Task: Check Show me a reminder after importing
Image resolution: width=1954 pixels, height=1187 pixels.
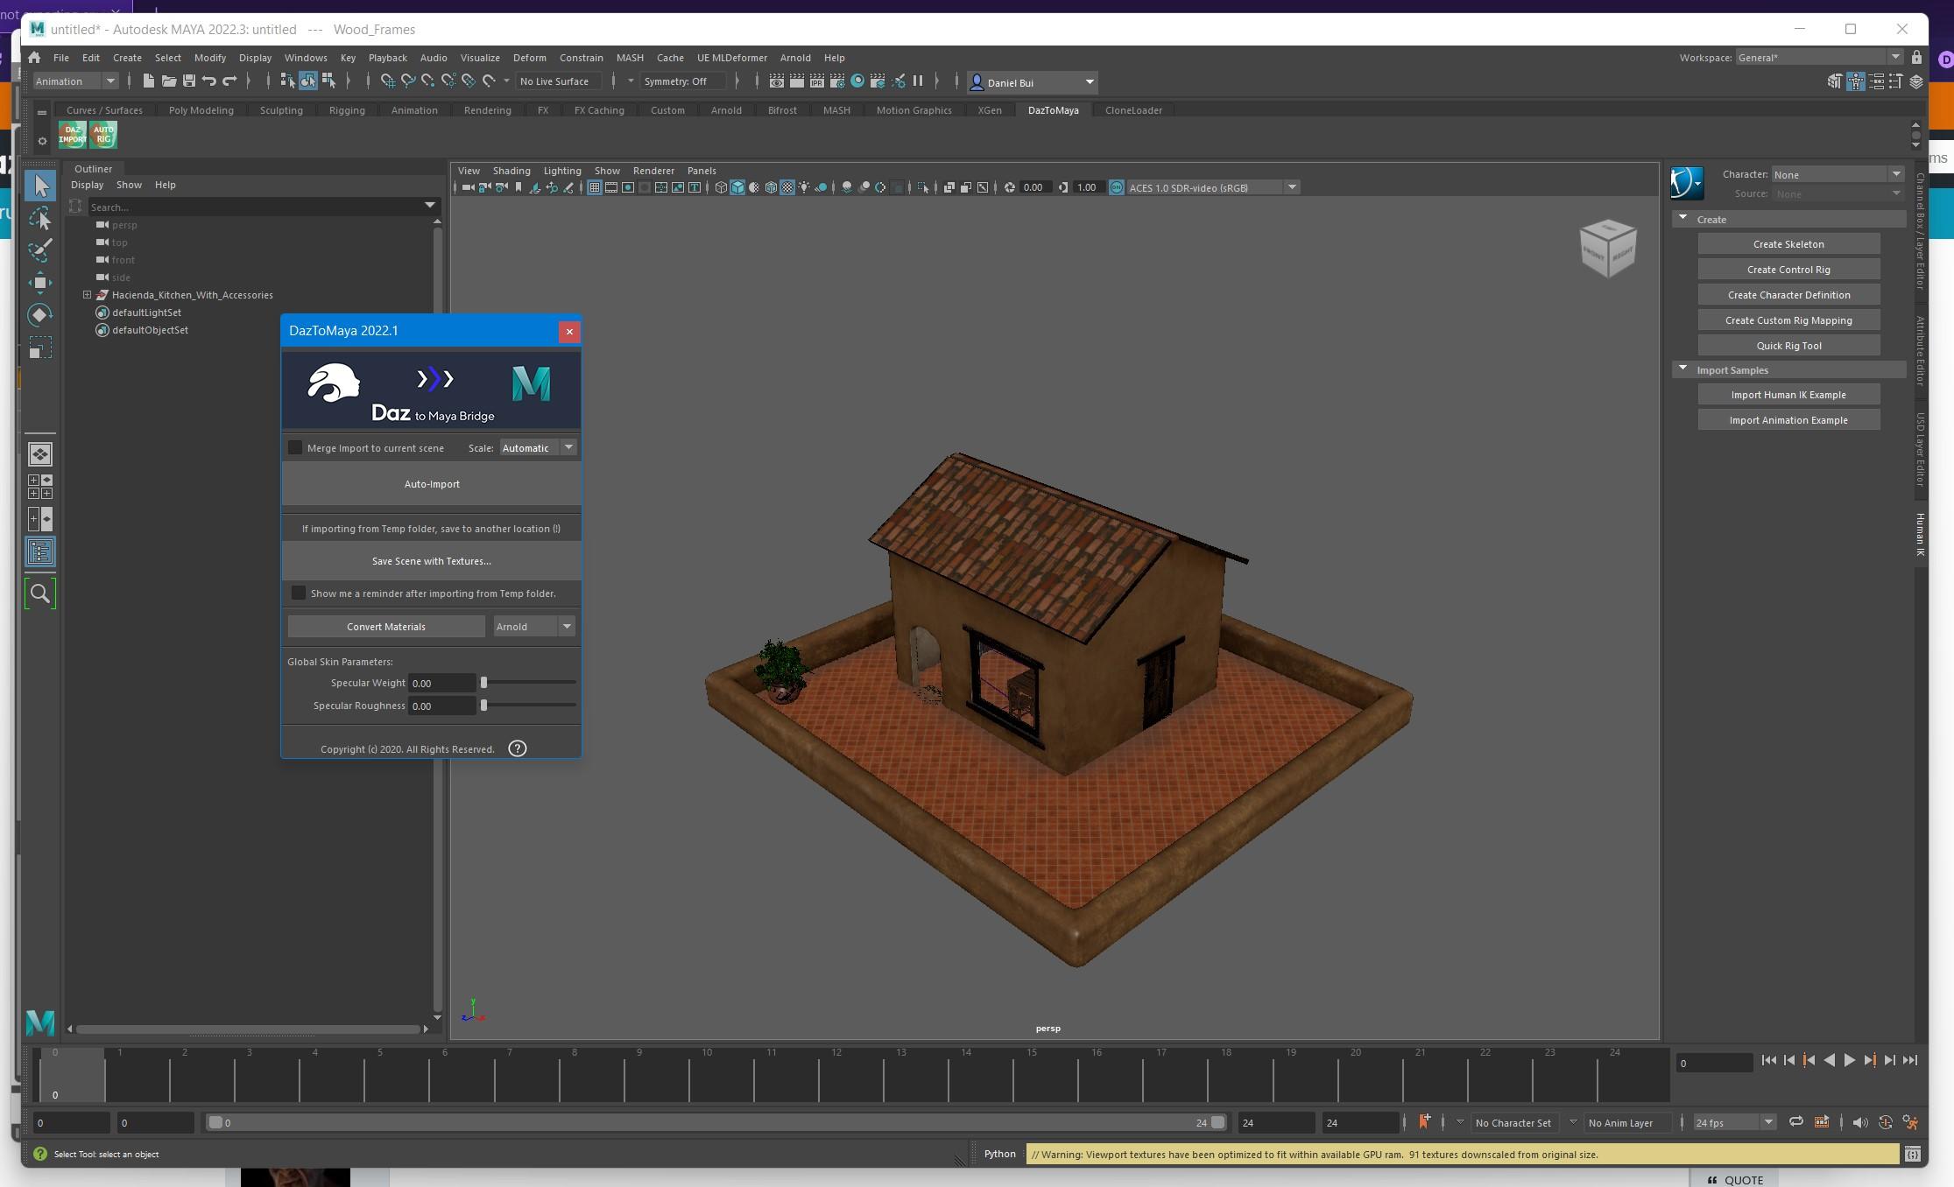Action: pyautogui.click(x=299, y=593)
